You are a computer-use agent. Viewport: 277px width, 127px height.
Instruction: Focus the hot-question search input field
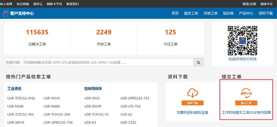tap(98, 63)
